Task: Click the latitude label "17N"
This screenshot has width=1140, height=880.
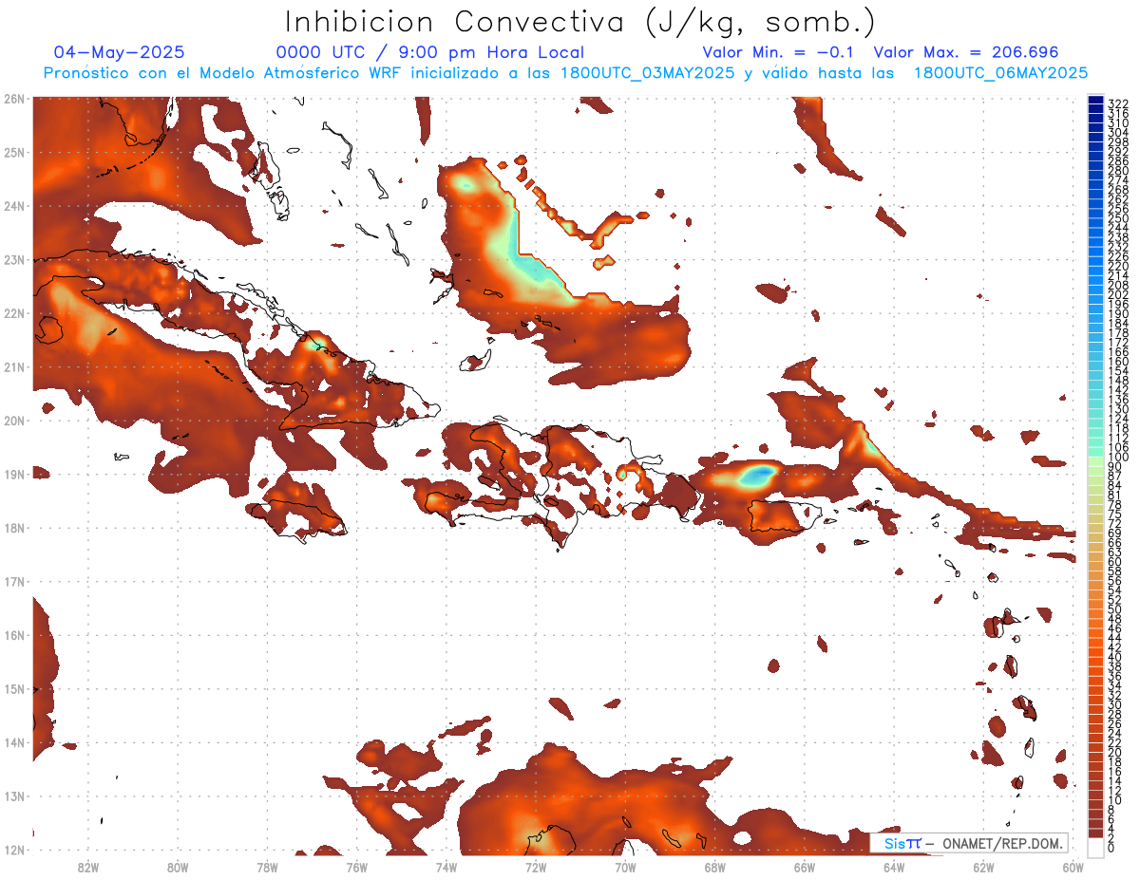Action: (14, 581)
